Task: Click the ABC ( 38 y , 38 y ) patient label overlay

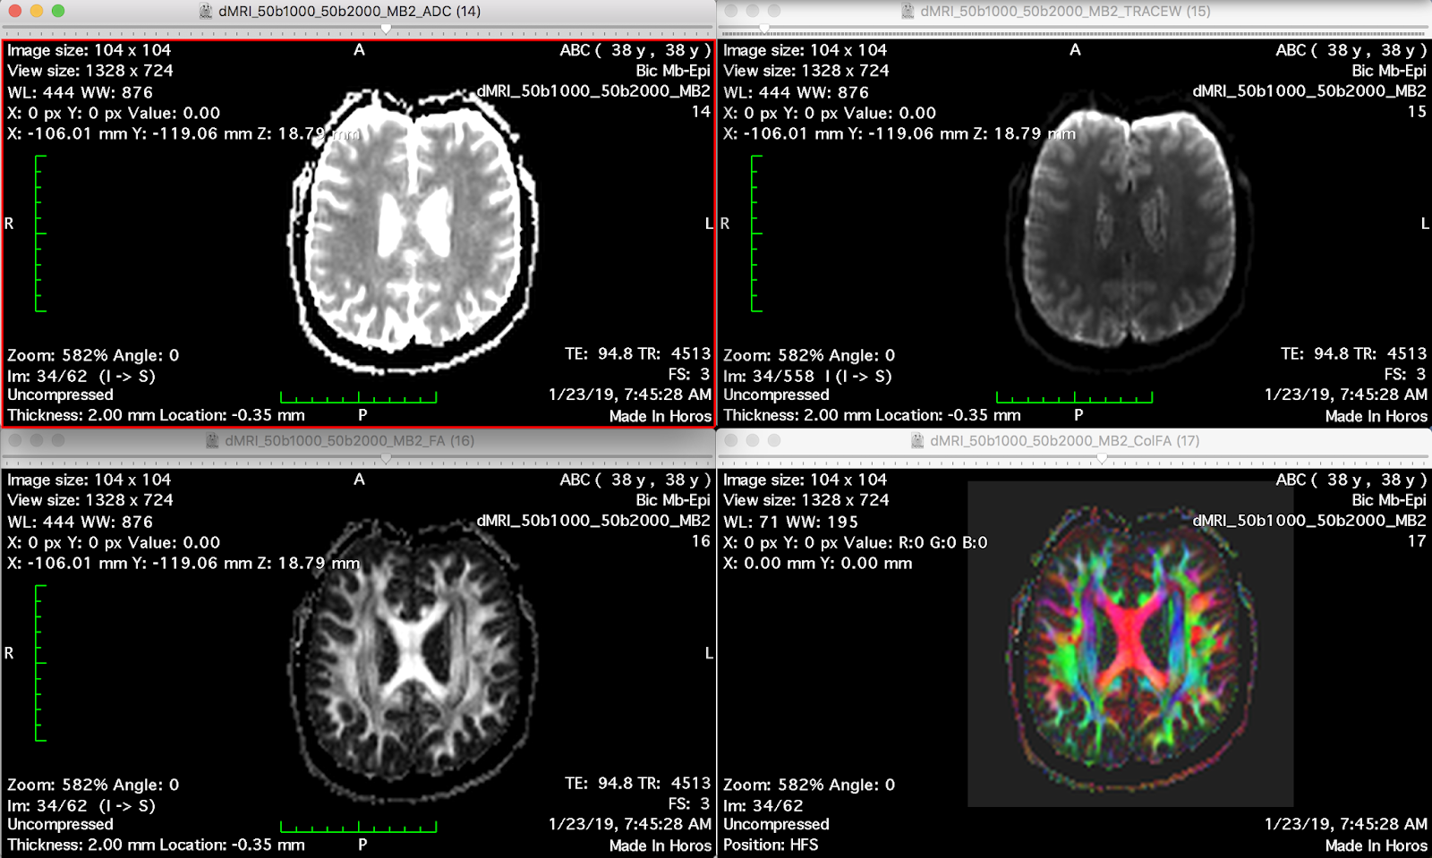Action: pyautogui.click(x=637, y=50)
